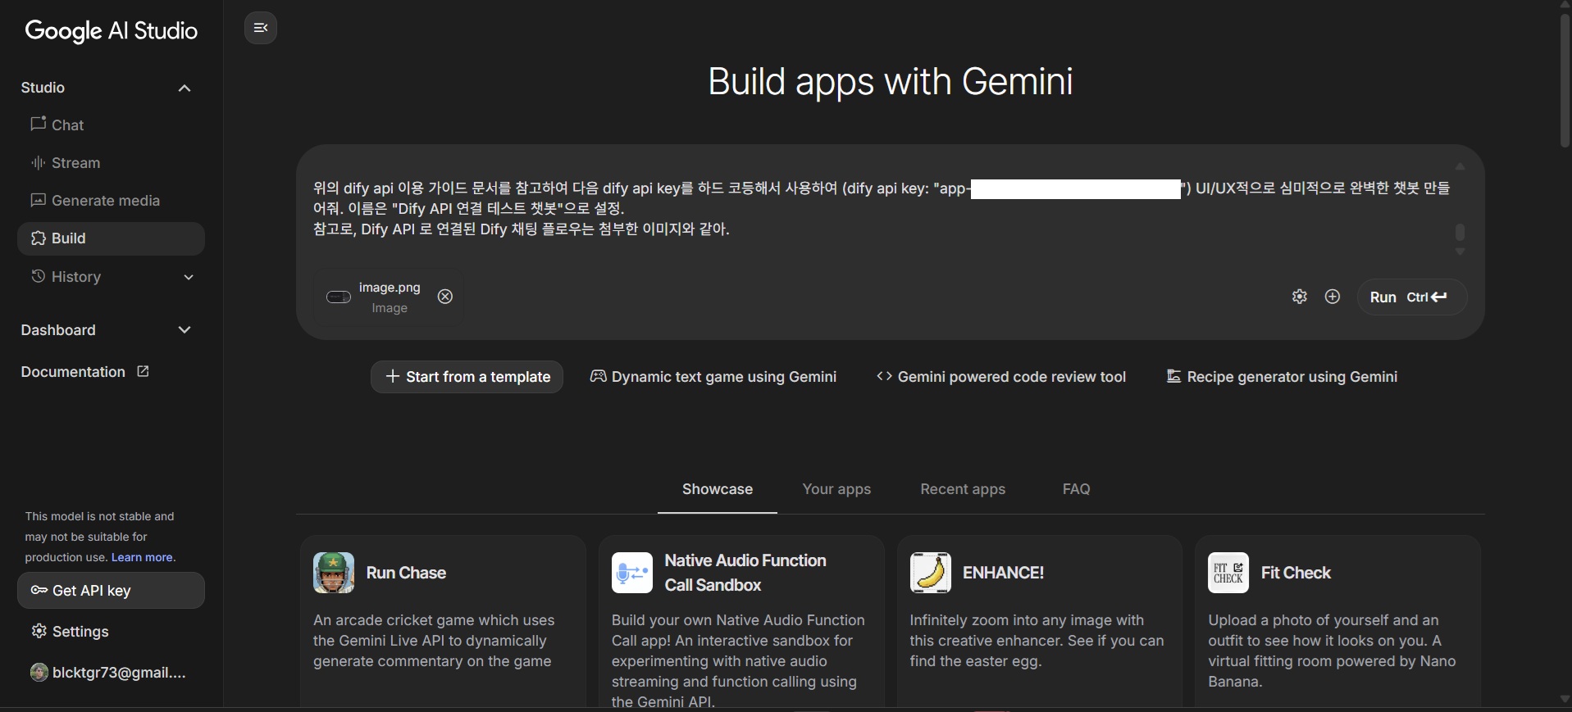Switch to the FAQ tab
Viewport: 1572px width, 712px height.
coord(1077,489)
